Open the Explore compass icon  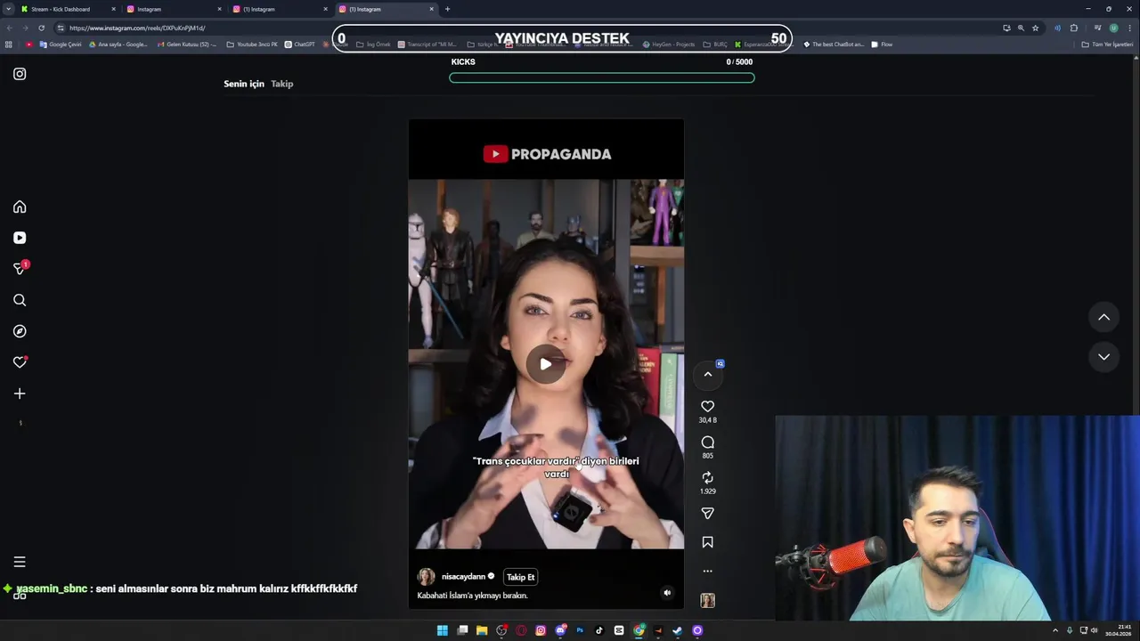click(20, 331)
